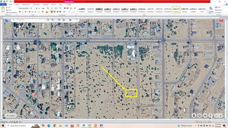This screenshot has width=228, height=128.
Task: Toggle align text left
Action: tap(52, 12)
